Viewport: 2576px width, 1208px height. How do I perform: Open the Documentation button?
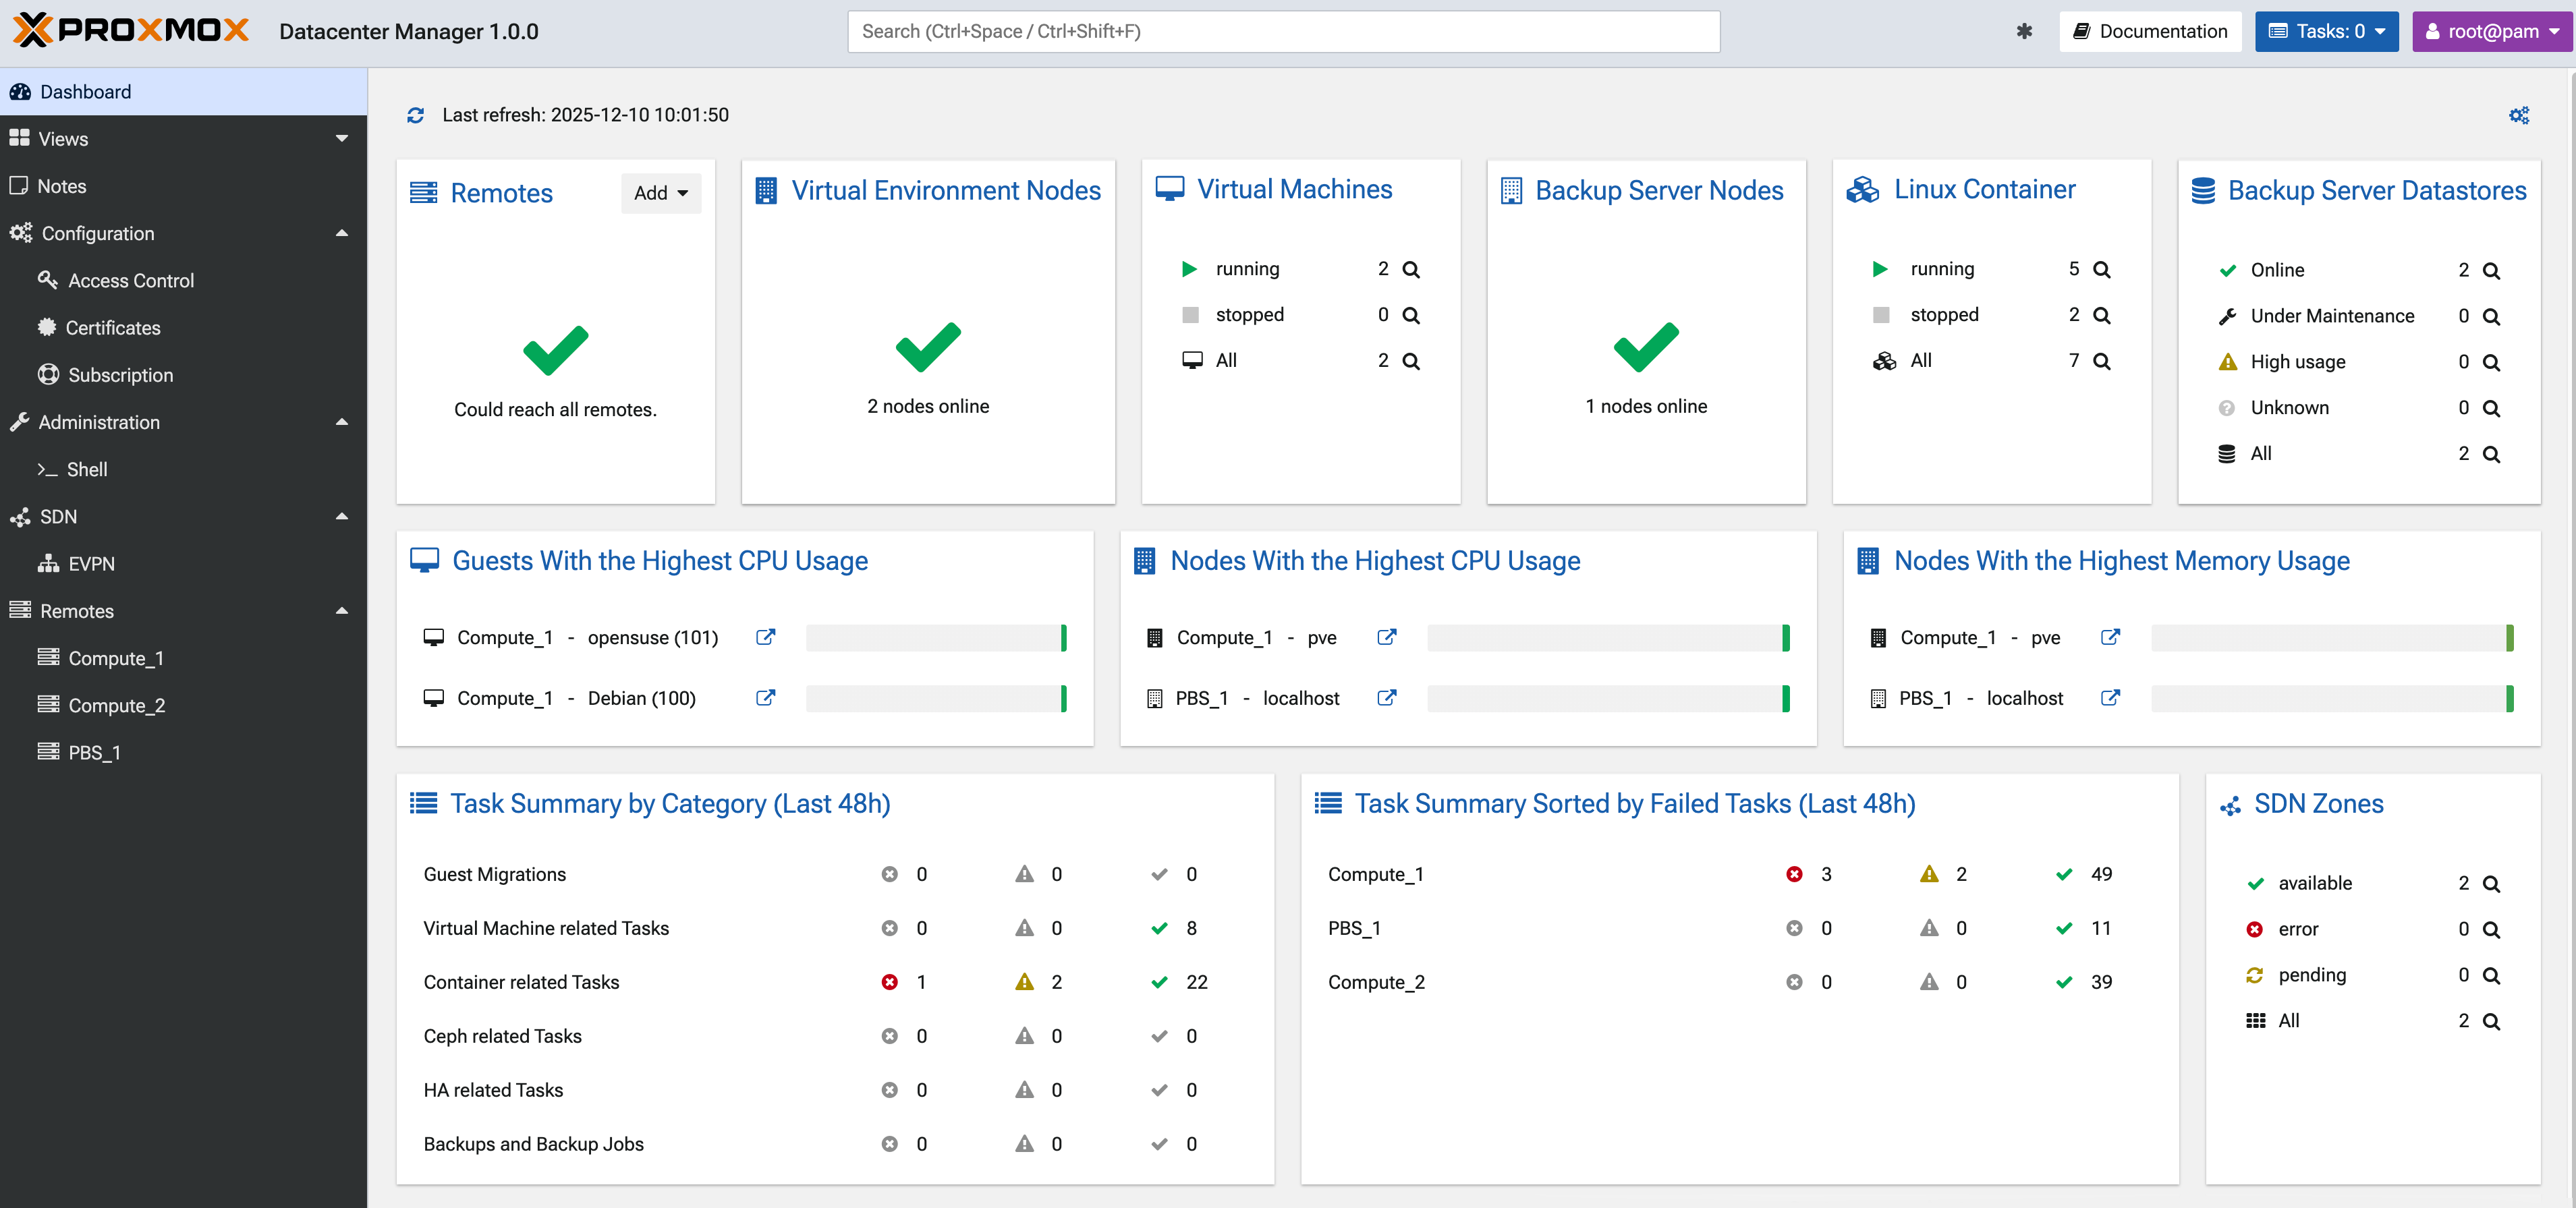coord(2150,31)
